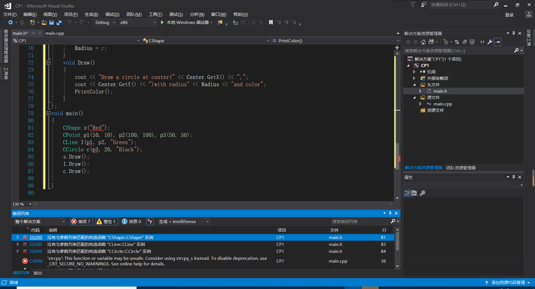Click the Alphabetical sort icon in Properties panel
Image resolution: width=535 pixels, height=289 pixels.
(x=414, y=193)
